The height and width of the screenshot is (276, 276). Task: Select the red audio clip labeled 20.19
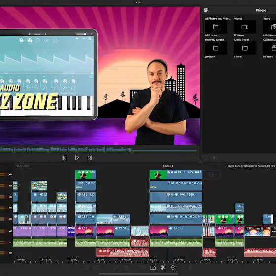(123, 253)
